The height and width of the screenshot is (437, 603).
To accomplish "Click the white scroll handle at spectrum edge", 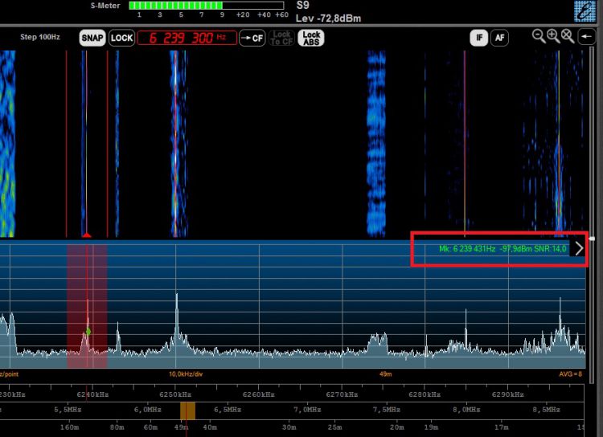I will point(593,239).
